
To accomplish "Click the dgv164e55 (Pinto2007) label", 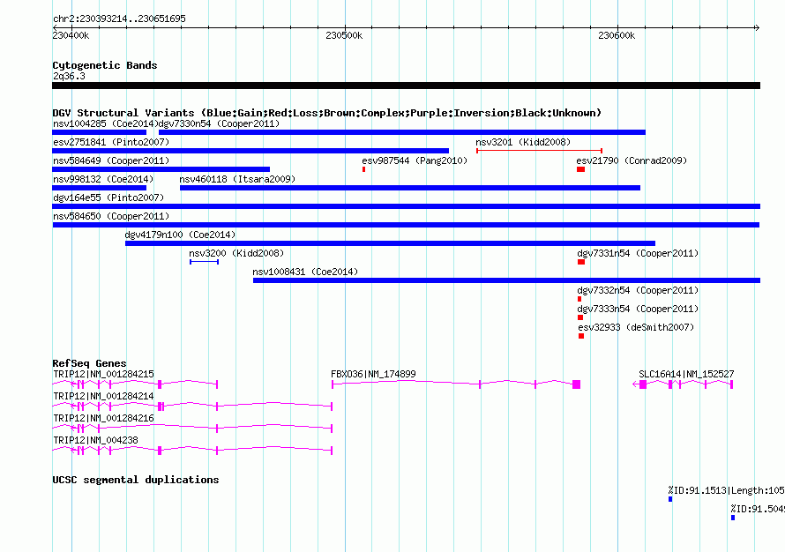I will 108,198.
